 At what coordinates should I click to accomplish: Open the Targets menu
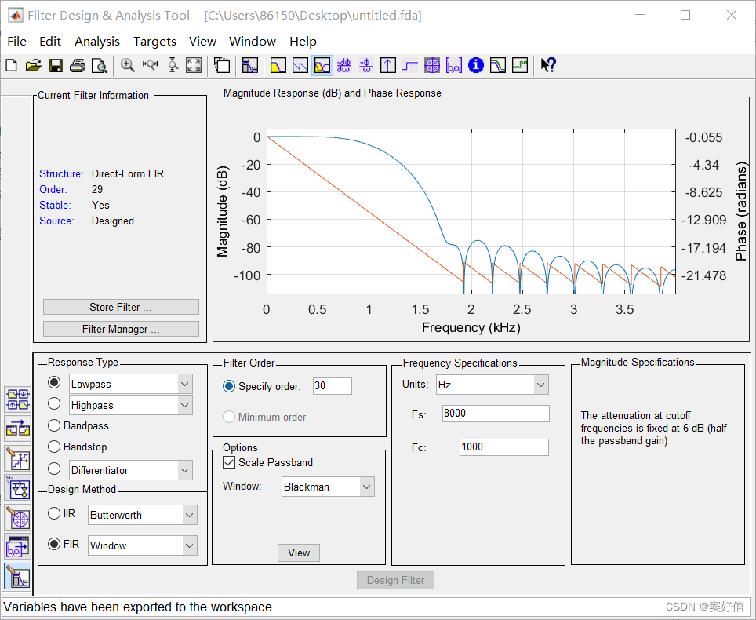(154, 41)
